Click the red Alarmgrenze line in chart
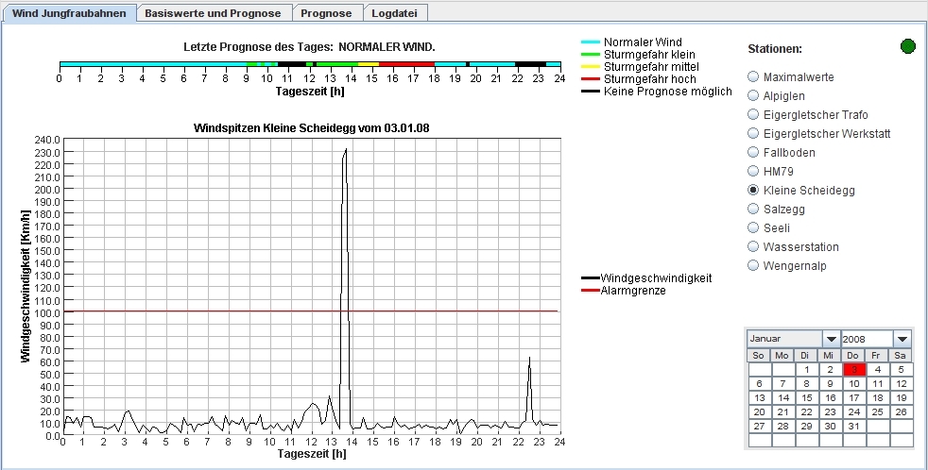Viewport: 928px width, 470px height. [189, 311]
